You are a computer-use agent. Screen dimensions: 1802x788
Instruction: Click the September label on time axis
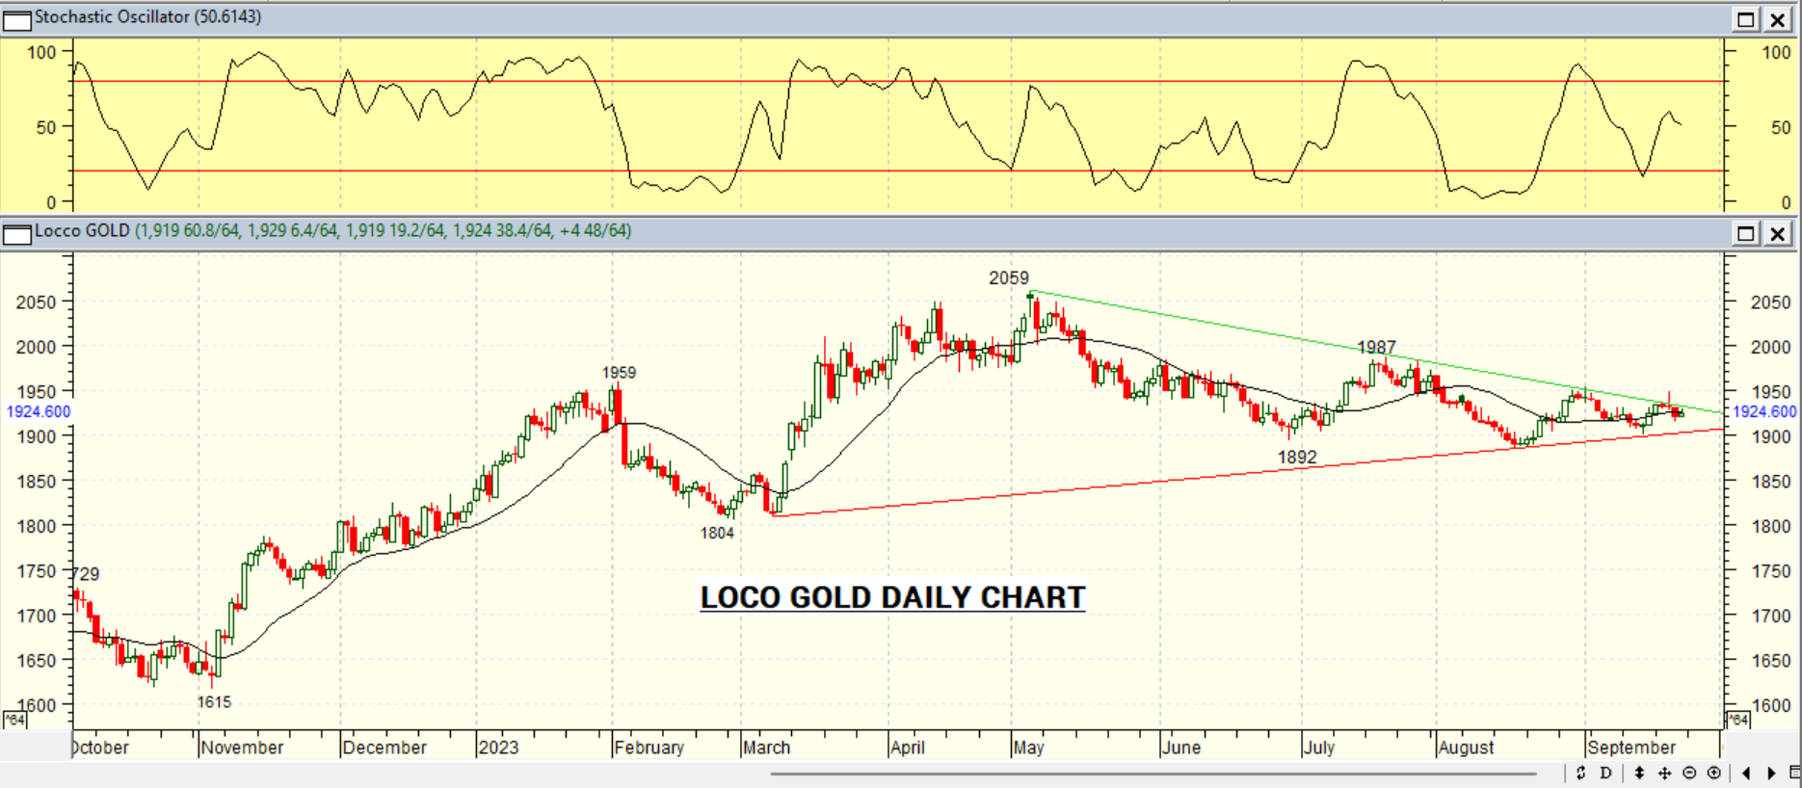(1631, 748)
